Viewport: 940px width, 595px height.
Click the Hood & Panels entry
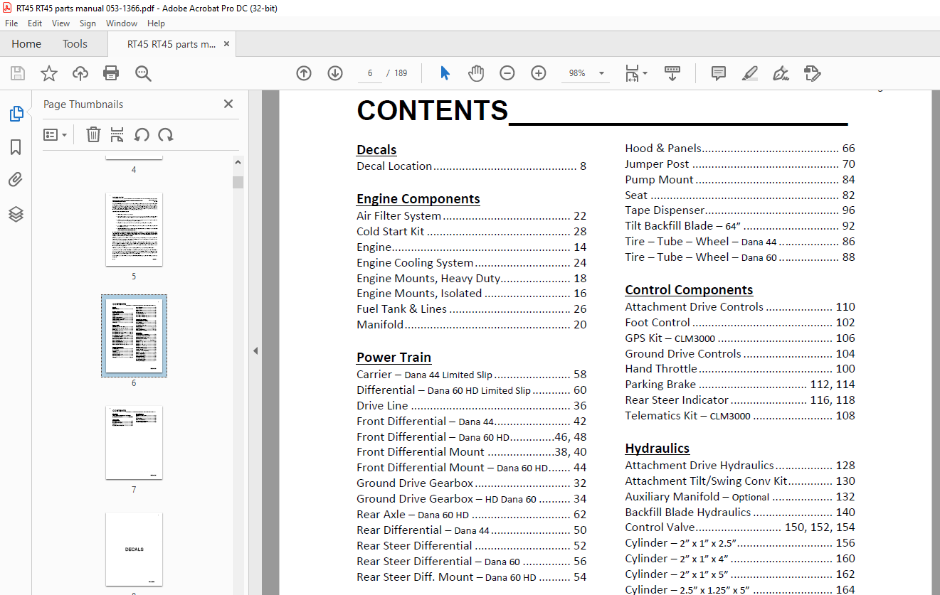740,149
